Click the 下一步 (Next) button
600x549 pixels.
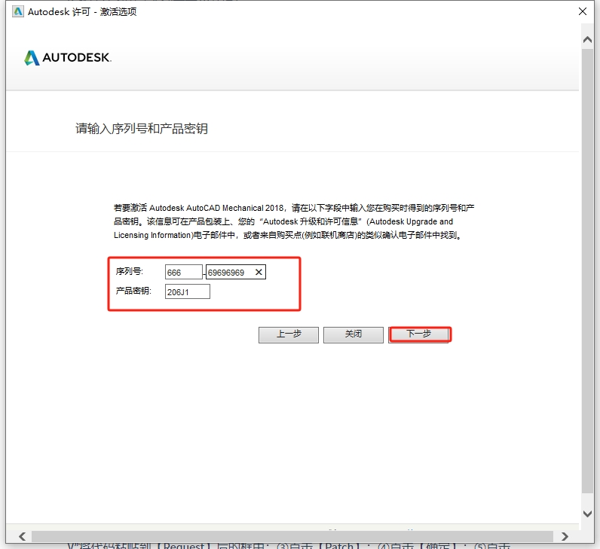[418, 334]
